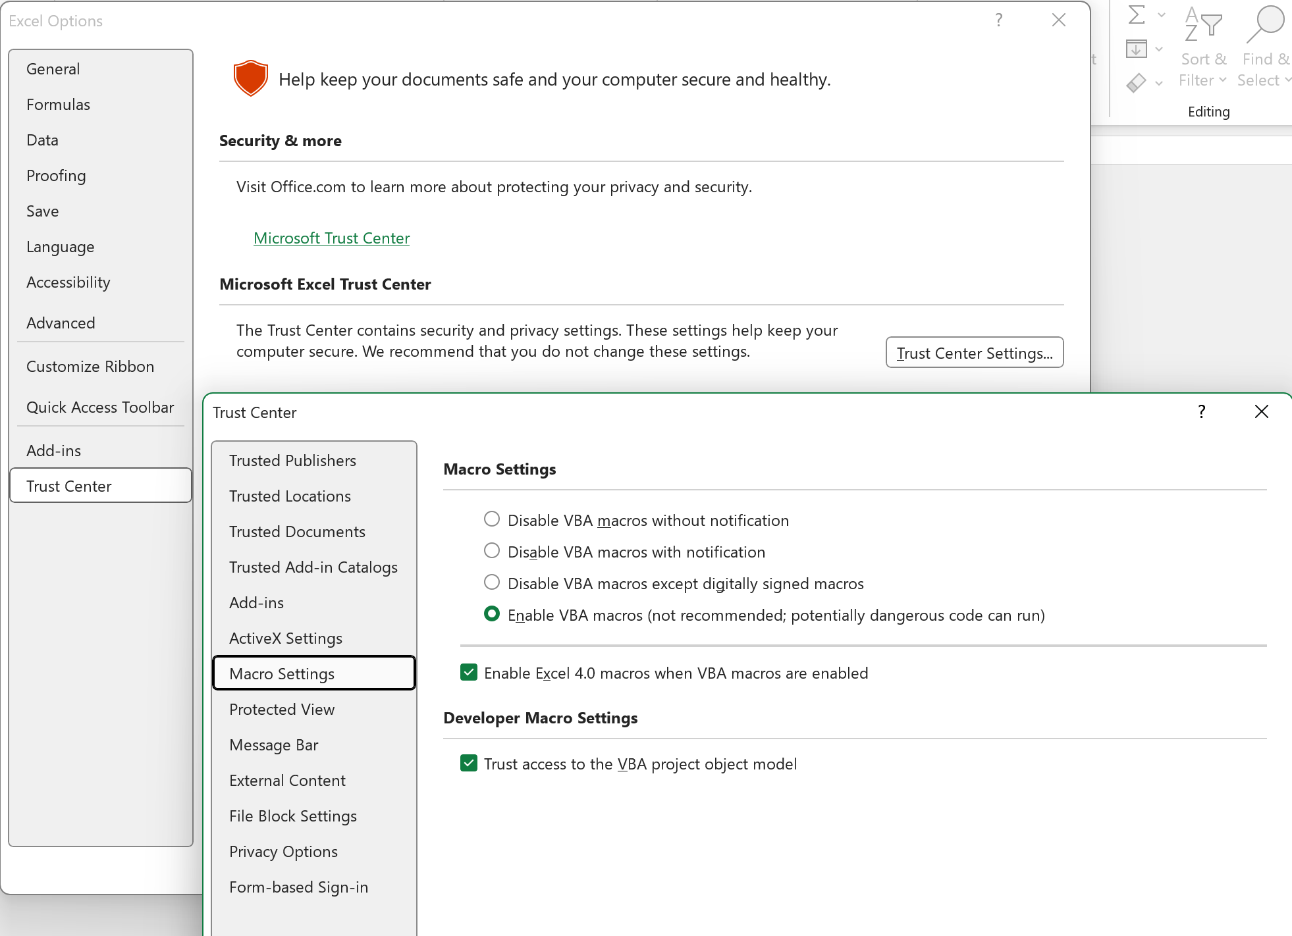This screenshot has width=1292, height=936.
Task: Go to Proofing options
Action: pyautogui.click(x=101, y=176)
